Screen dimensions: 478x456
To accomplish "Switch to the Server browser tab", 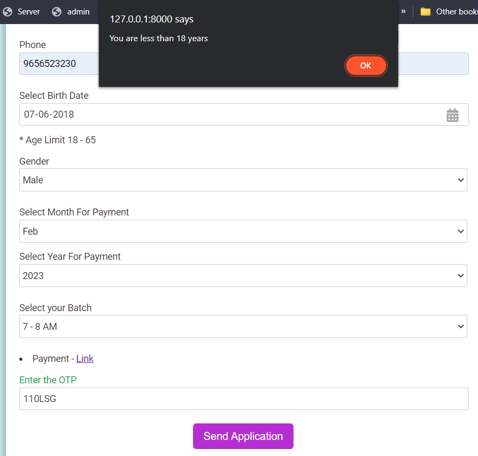I will coord(27,11).
